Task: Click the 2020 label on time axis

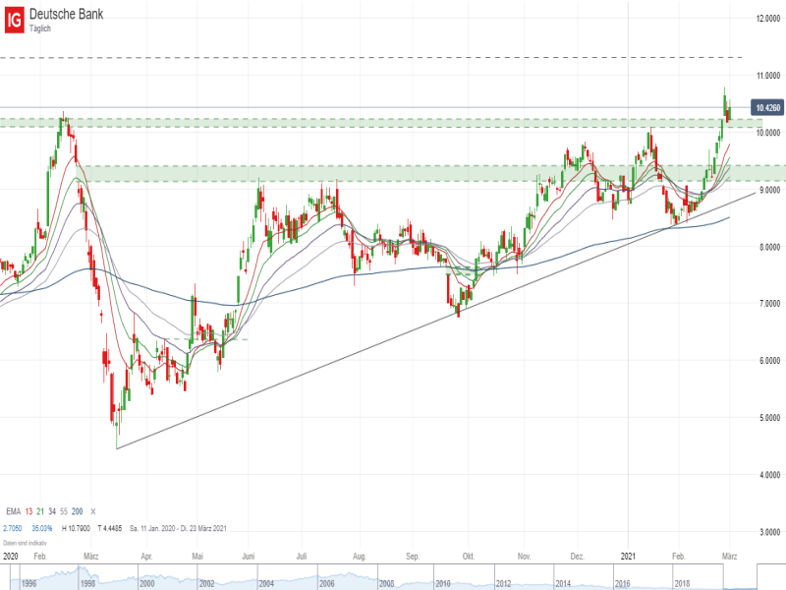Action: 11,557
